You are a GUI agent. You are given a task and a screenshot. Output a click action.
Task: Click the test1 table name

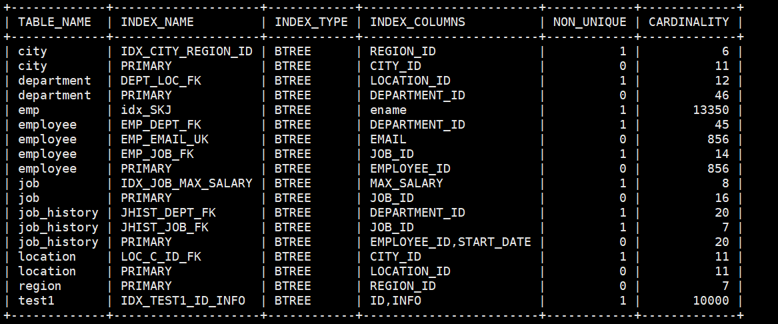(36, 301)
